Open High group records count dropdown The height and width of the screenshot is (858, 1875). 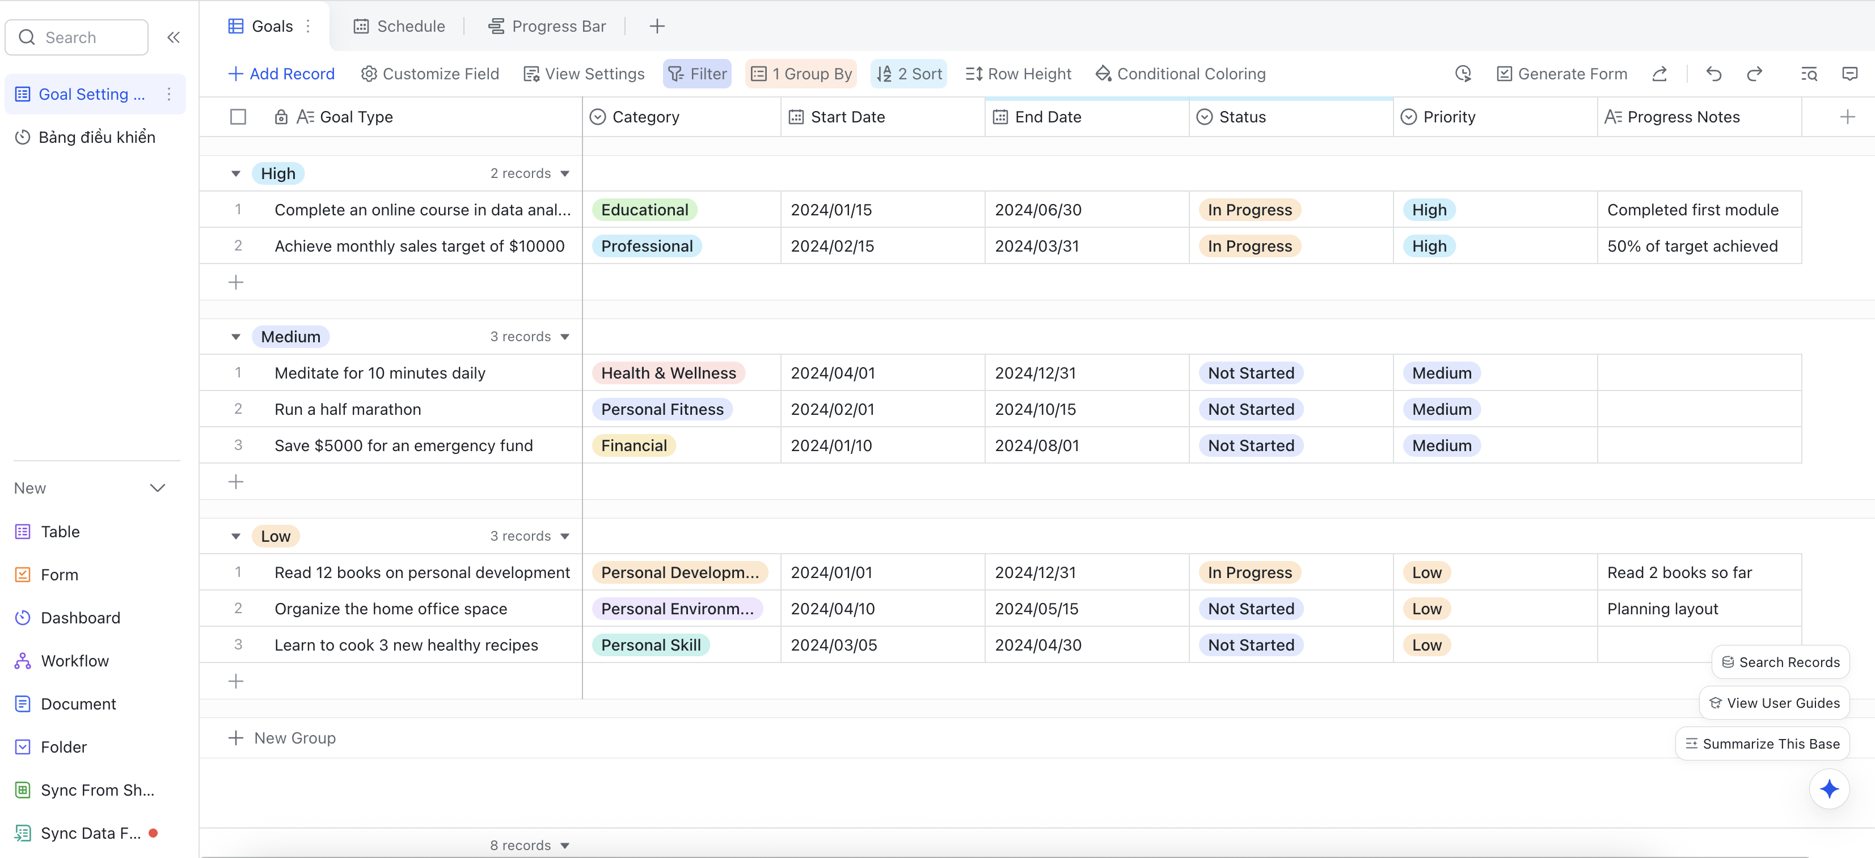529,174
